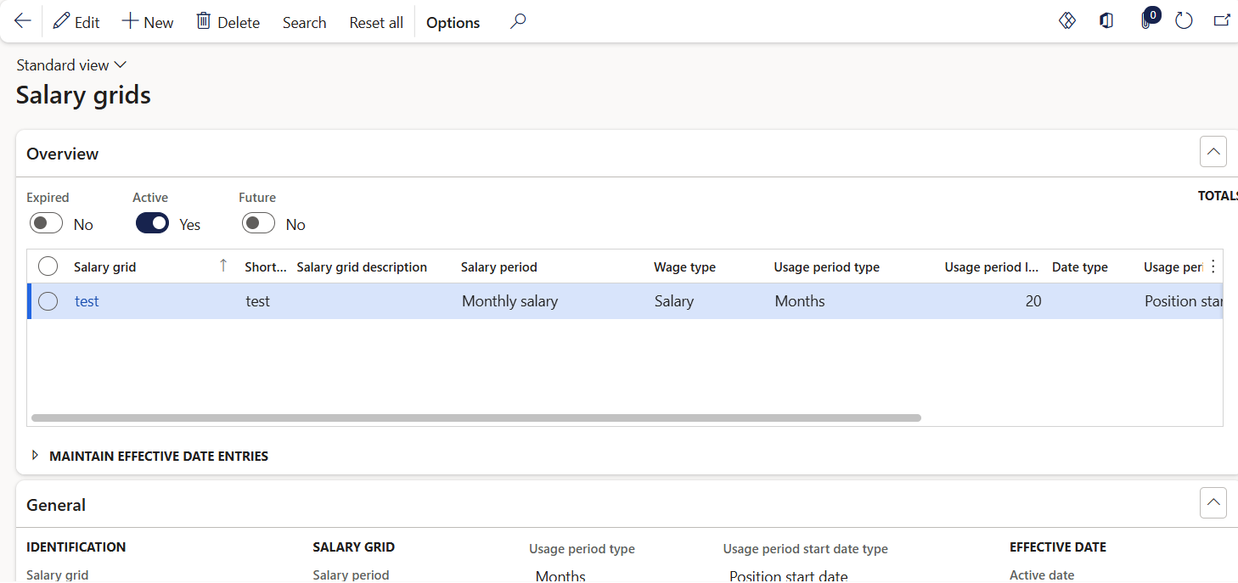This screenshot has width=1238, height=583.
Task: Click the Edit pencil button
Action: (76, 22)
